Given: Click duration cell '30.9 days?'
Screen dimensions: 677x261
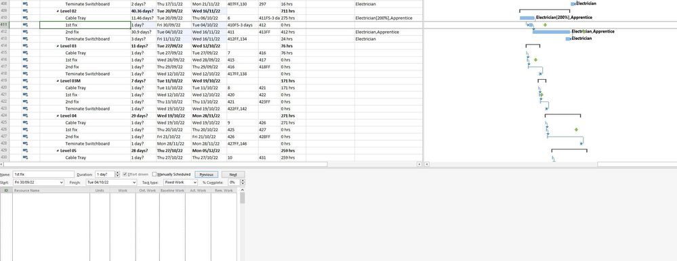Looking at the screenshot, I should 143,32.
